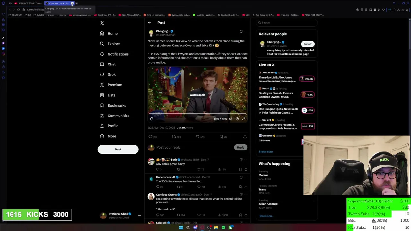The image size is (411, 231).
Task: Open Bookmarks in the sidebar
Action: point(113,105)
